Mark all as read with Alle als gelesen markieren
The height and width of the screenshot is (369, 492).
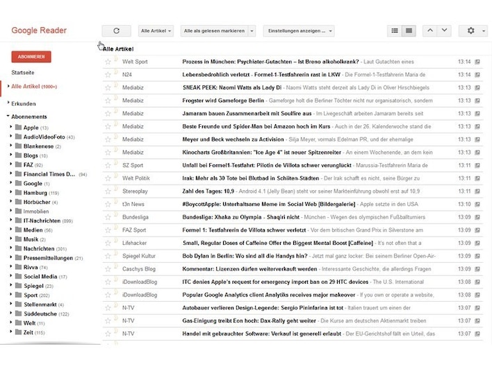[x=214, y=31]
